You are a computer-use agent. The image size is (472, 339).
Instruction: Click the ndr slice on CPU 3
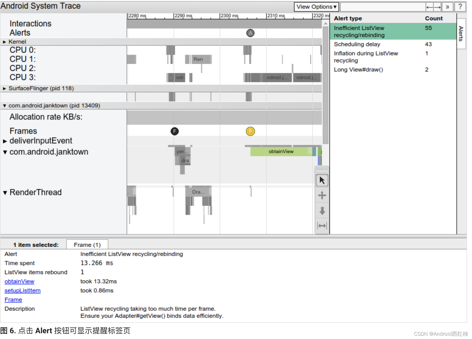pyautogui.click(x=180, y=77)
